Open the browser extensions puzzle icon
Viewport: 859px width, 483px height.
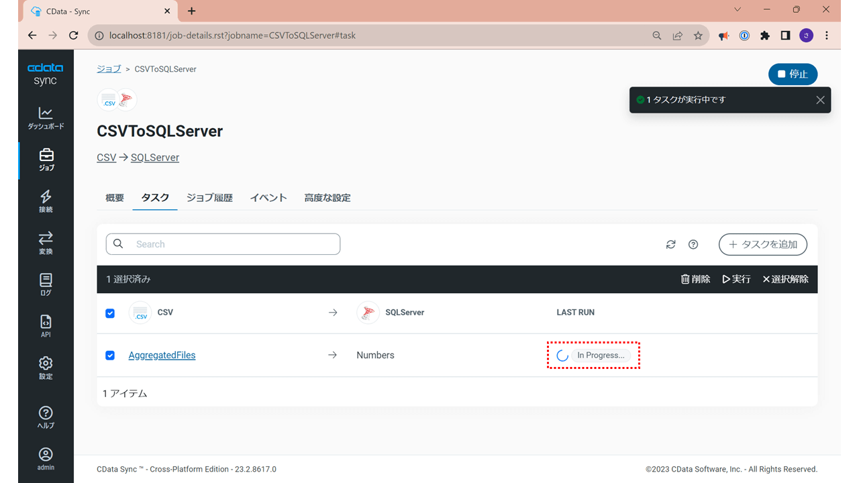point(765,36)
